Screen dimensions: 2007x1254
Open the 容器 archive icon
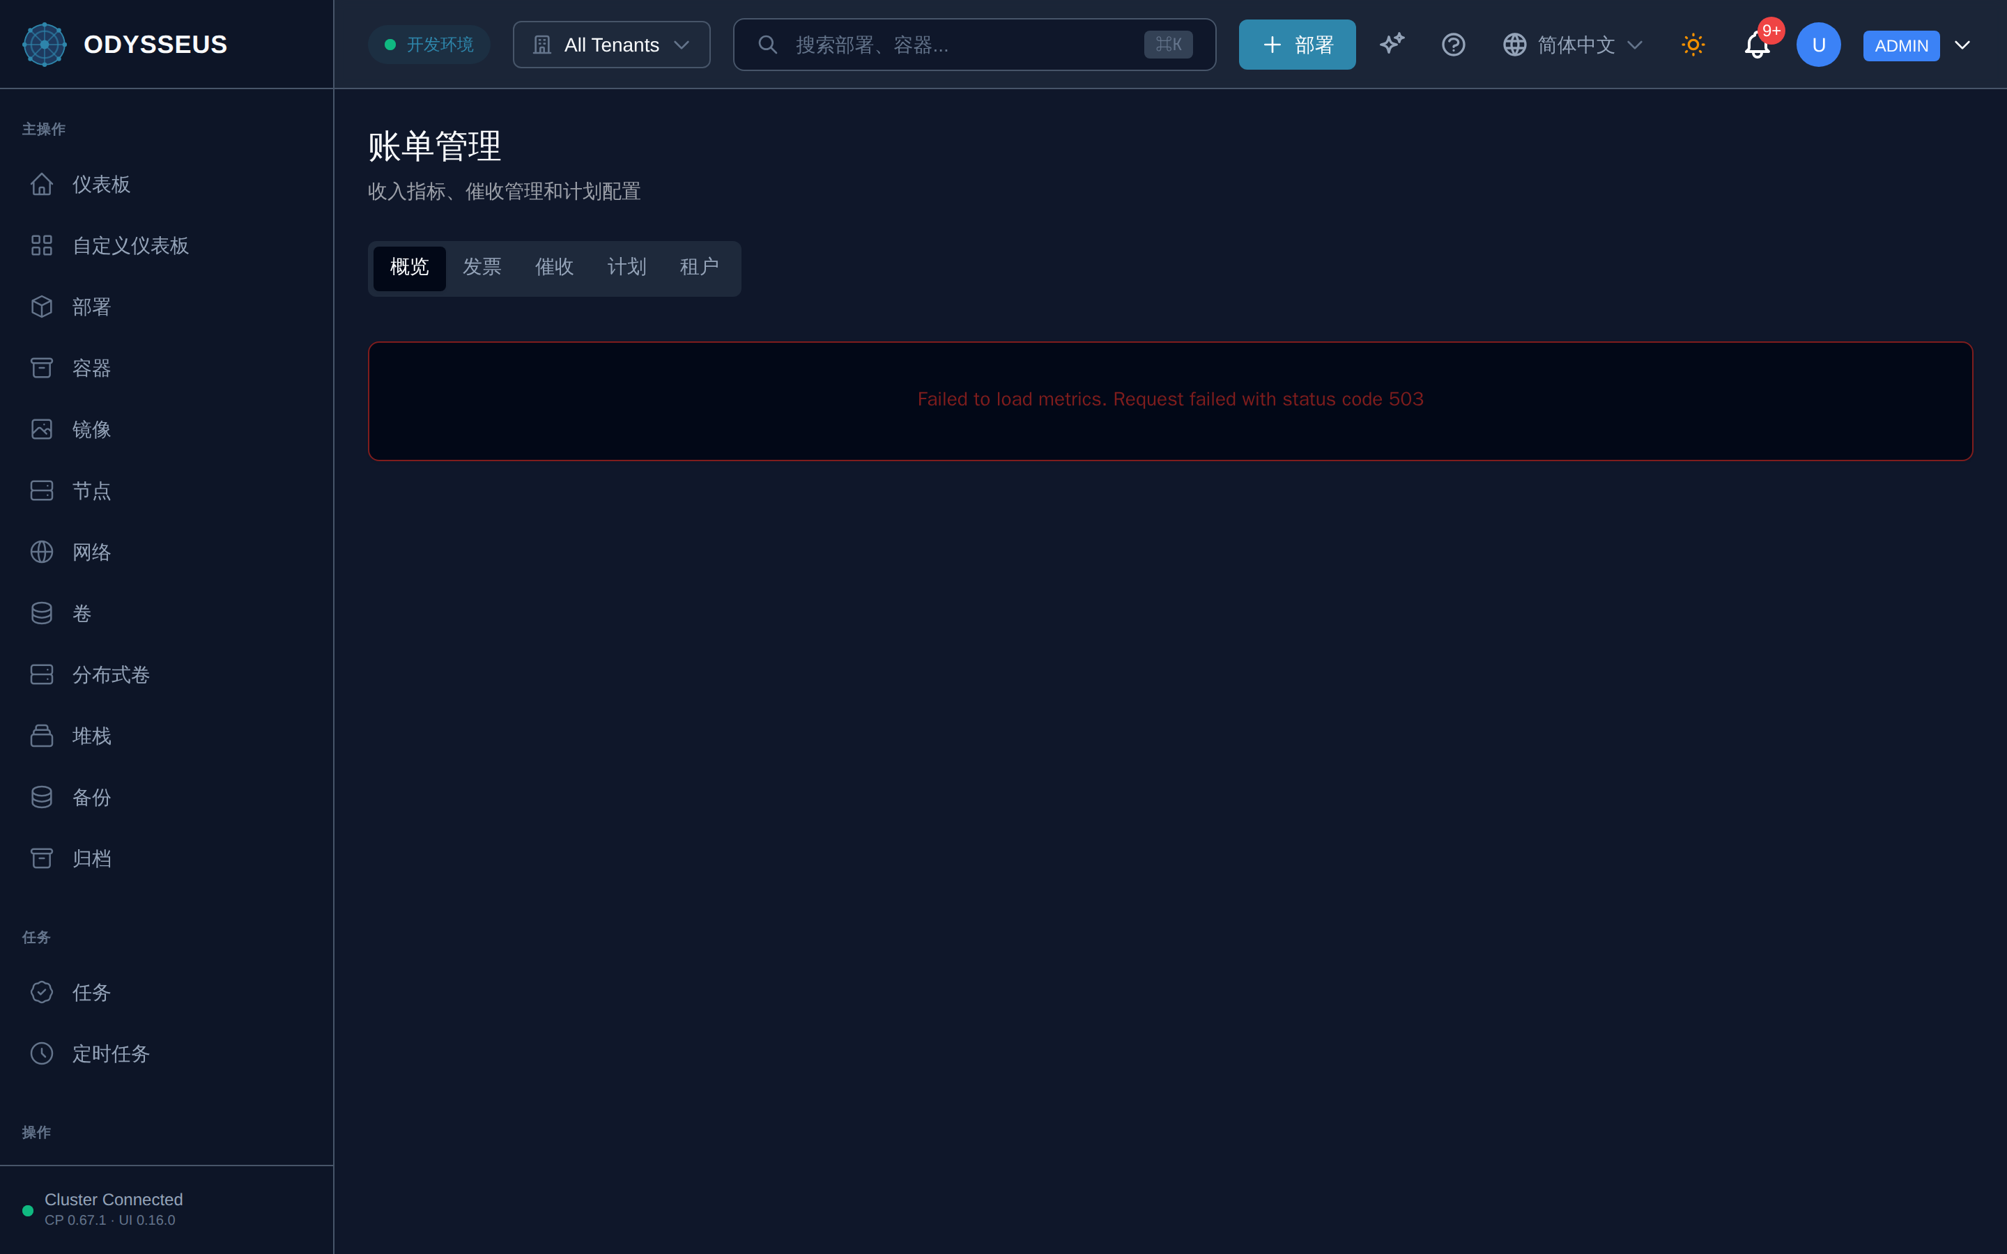42,369
